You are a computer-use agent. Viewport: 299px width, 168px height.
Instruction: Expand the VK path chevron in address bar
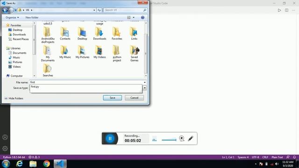tap(32, 10)
